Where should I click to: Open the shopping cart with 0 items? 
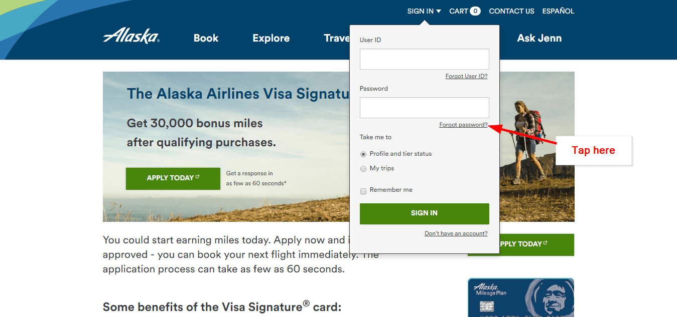[464, 11]
